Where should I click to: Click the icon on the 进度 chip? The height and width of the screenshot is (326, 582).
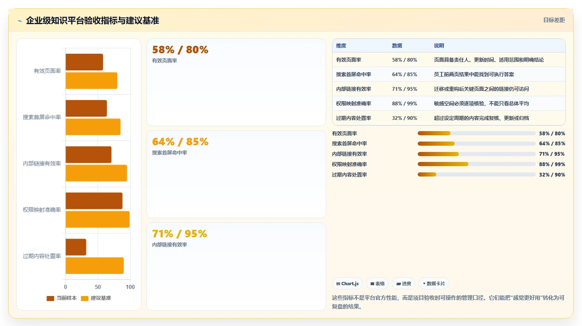click(399, 284)
